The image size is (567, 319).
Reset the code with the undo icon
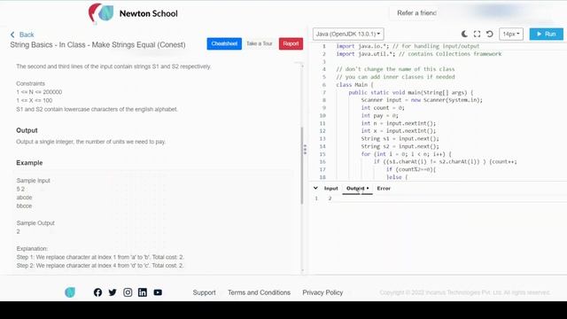click(490, 34)
